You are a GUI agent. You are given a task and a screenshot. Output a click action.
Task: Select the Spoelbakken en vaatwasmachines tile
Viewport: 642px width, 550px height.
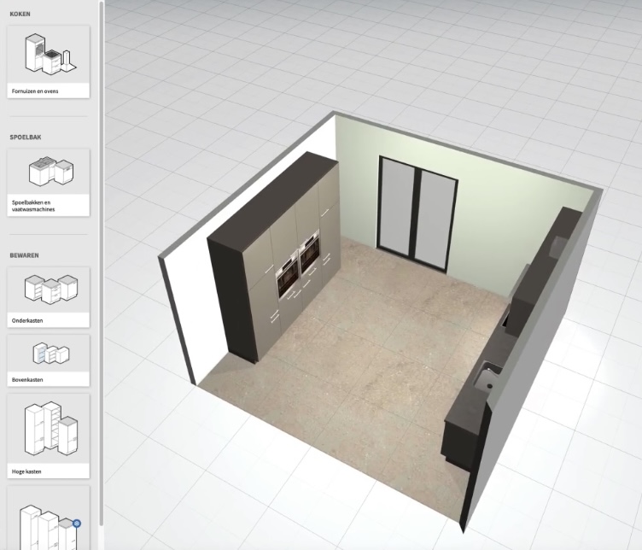tap(49, 179)
